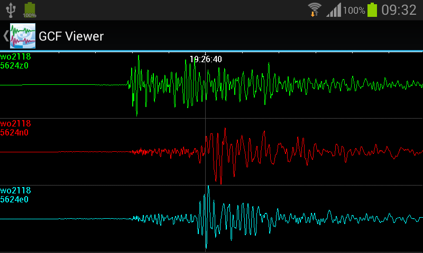Tap the 09:32 clock
This screenshot has height=253, width=423.
(x=399, y=10)
